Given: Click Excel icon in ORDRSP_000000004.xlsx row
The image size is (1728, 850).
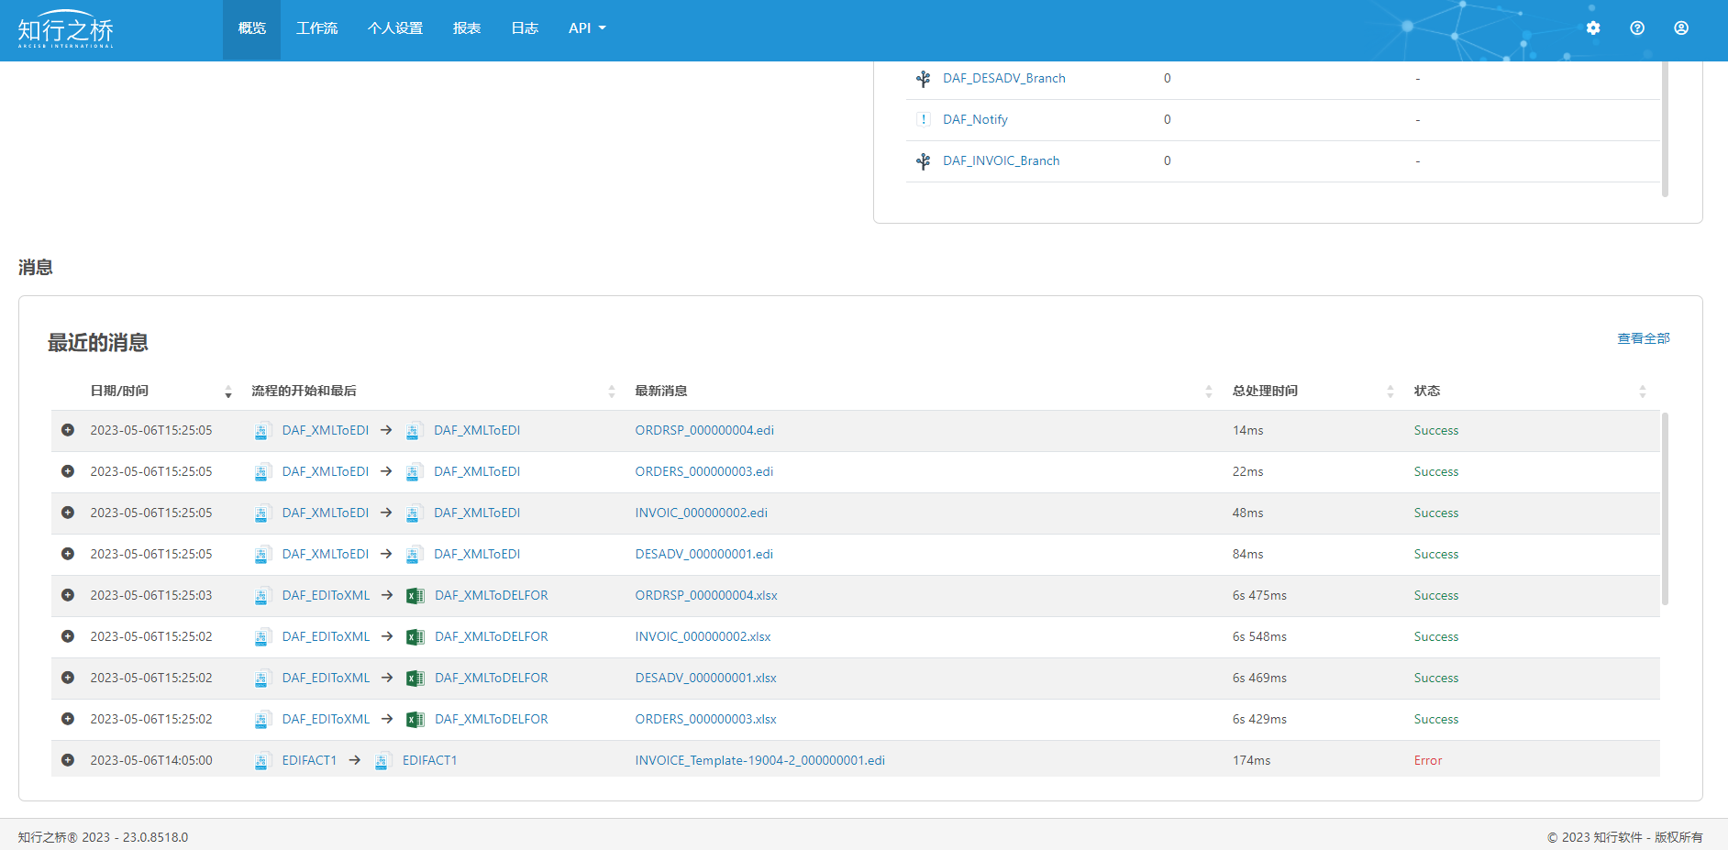Looking at the screenshot, I should [x=415, y=596].
